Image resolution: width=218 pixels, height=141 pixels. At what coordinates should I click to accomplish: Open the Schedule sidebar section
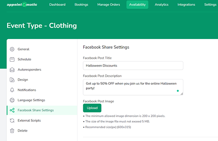(42, 60)
